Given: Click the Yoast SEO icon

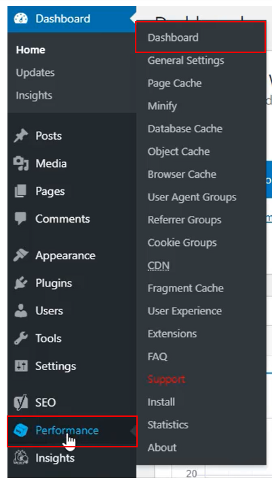Looking at the screenshot, I should click(x=21, y=403).
